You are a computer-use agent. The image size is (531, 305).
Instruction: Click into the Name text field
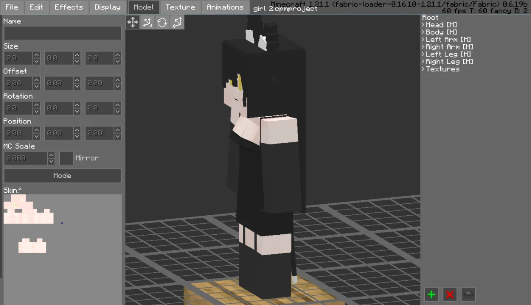[62, 33]
